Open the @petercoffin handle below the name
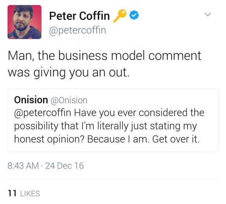The image size is (226, 204). pyautogui.click(x=77, y=30)
